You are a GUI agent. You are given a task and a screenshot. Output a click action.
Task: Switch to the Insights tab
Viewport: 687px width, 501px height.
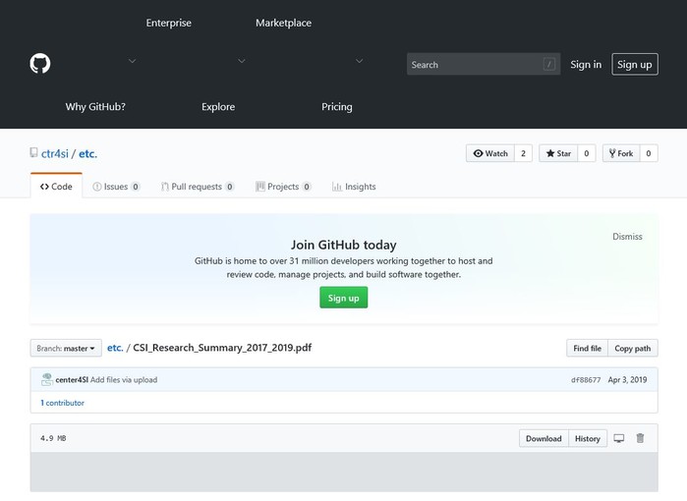(354, 187)
